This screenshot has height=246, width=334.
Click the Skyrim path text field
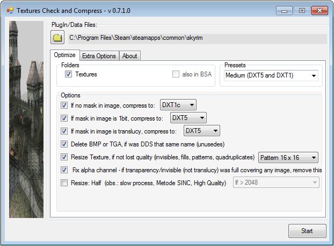[197, 38]
